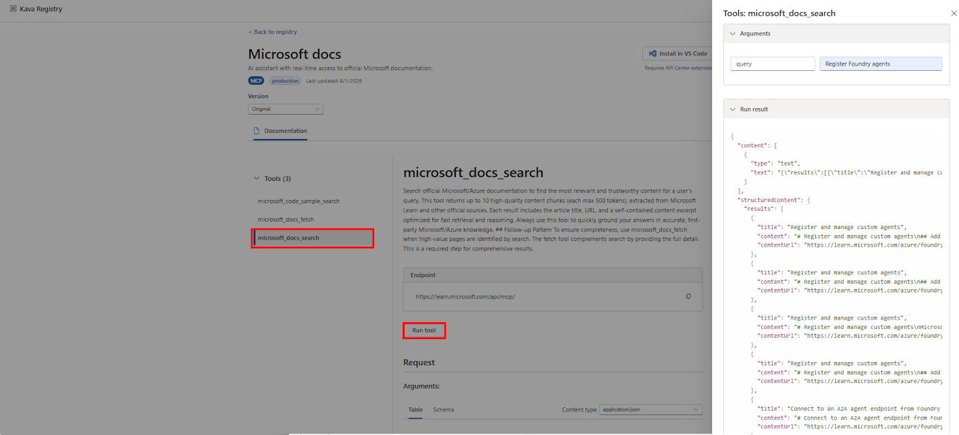Click the Microsoft docs page heading
This screenshot has height=435, width=959.
pos(294,54)
